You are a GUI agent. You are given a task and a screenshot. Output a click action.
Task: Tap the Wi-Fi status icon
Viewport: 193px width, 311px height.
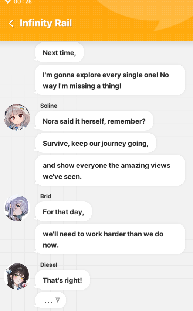coord(7,2)
